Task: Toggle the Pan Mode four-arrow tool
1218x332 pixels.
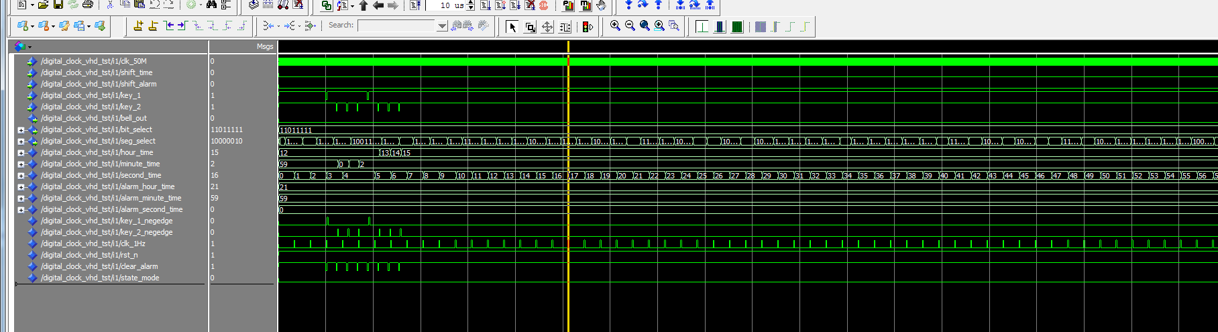Action: (x=547, y=27)
